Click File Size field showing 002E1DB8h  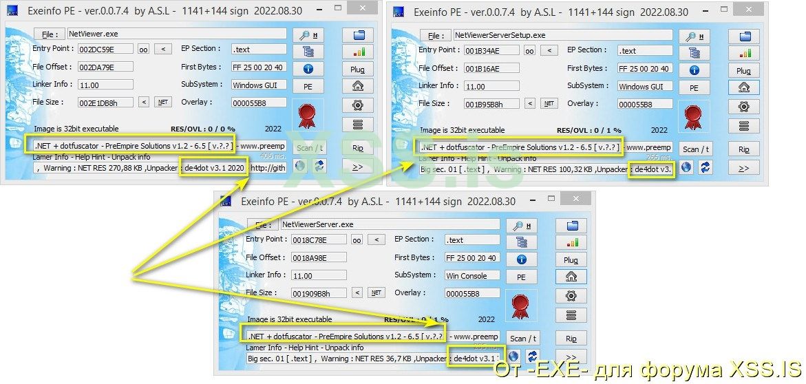[x=105, y=103]
